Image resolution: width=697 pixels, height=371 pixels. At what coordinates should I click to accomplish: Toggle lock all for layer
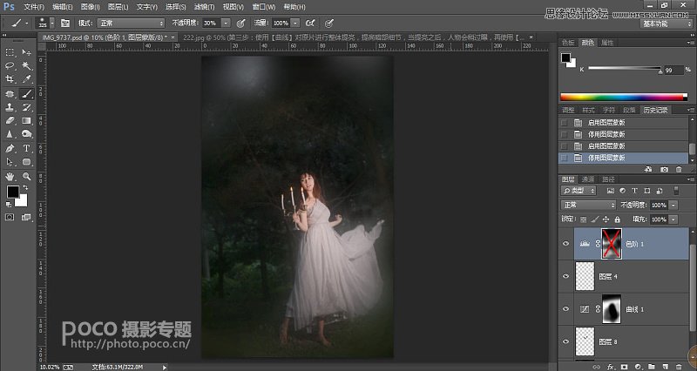(x=617, y=219)
